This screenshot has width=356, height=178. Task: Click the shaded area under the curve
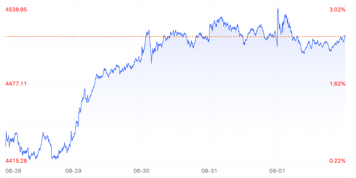204,102
